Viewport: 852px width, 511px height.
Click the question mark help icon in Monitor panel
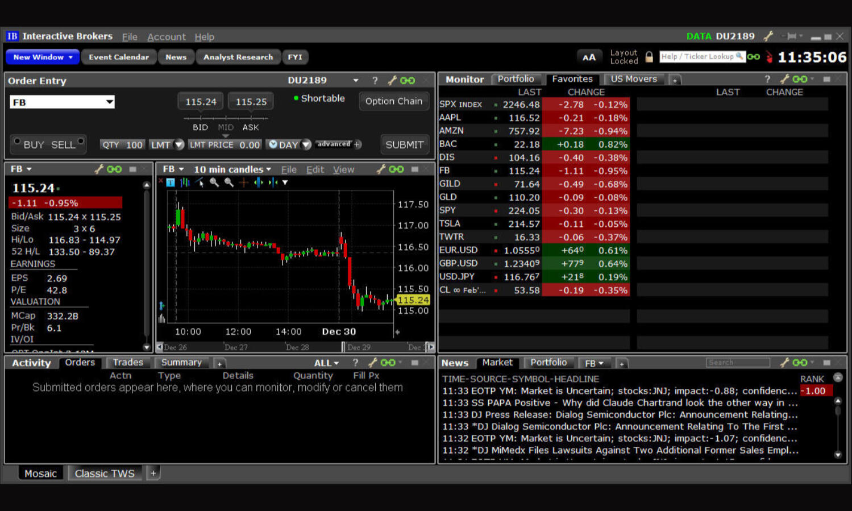point(767,80)
